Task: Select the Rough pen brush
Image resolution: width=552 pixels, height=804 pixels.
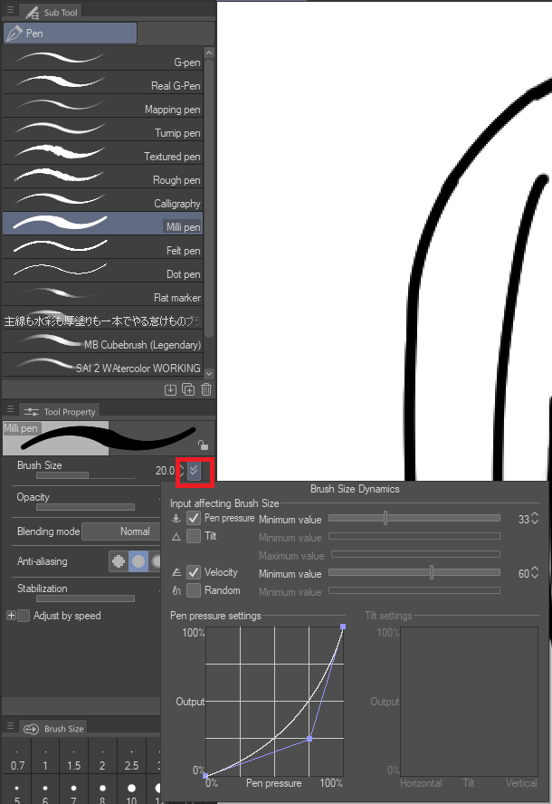Action: coord(102,177)
